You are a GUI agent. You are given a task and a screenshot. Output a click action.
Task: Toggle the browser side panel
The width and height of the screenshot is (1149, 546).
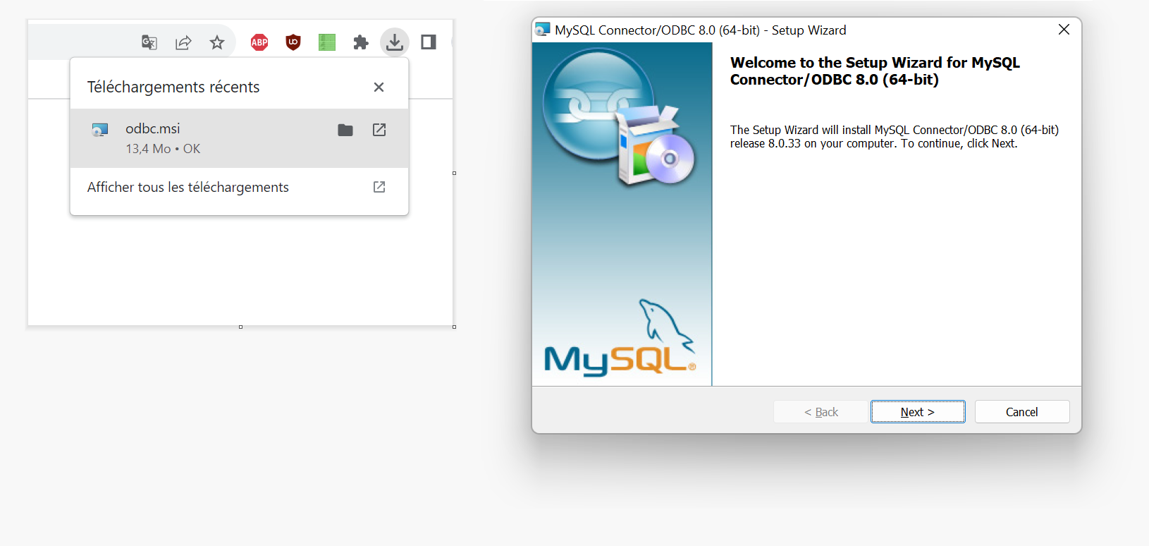(429, 42)
